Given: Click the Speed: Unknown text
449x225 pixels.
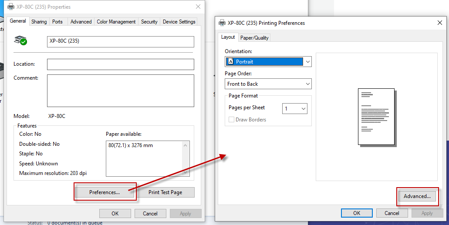Looking at the screenshot, I should point(38,164).
